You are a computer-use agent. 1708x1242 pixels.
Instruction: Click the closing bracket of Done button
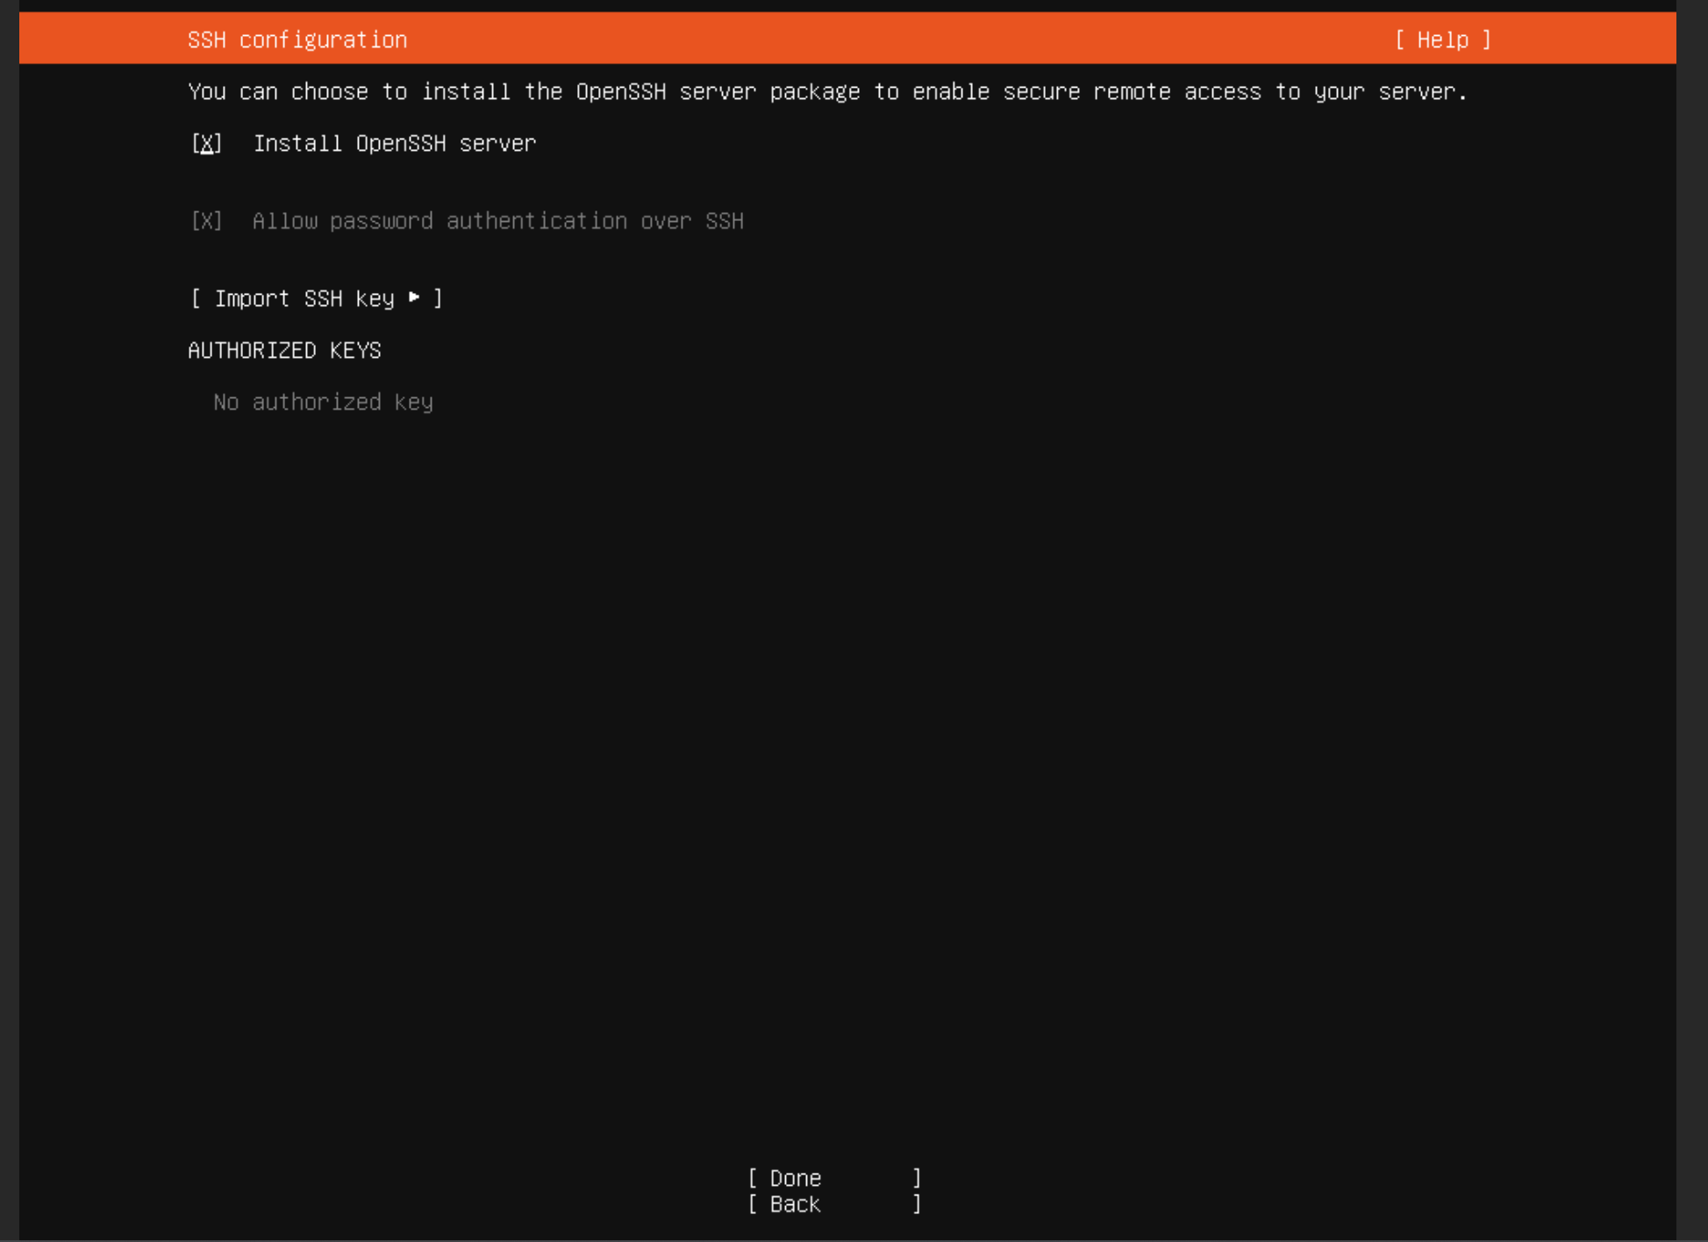pos(917,1178)
